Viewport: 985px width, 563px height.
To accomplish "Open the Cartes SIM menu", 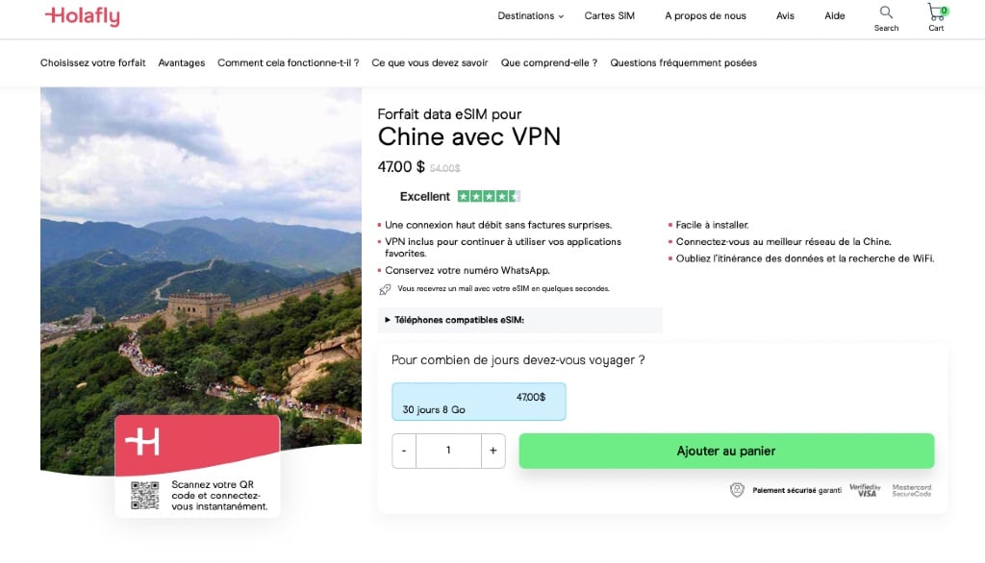I will click(609, 15).
